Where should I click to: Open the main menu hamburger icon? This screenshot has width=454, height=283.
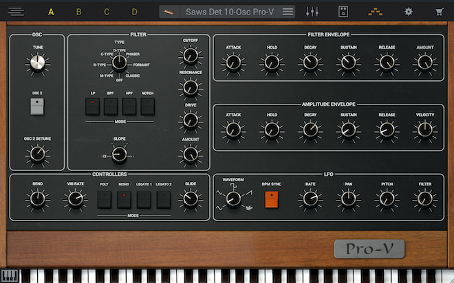(16, 12)
